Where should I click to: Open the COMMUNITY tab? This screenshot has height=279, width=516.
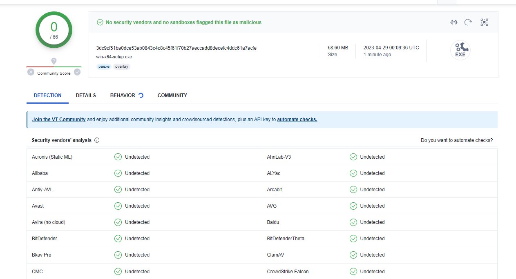coord(172,95)
